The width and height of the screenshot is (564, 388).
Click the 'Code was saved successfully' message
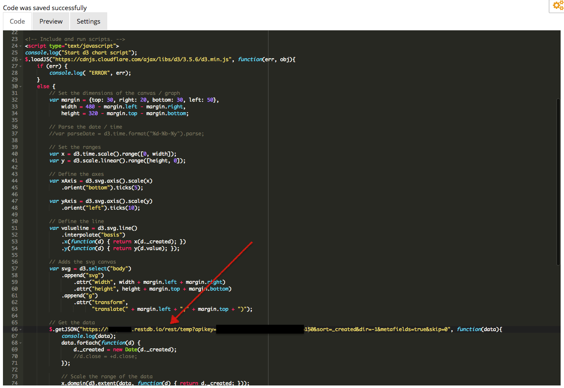45,8
